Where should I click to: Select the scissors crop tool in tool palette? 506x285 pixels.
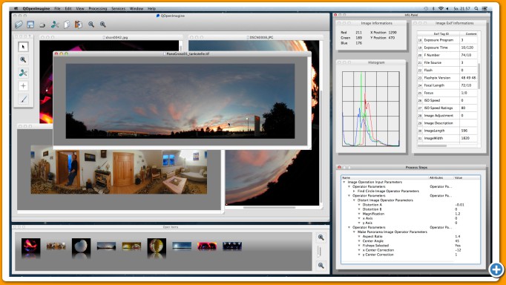(23, 73)
